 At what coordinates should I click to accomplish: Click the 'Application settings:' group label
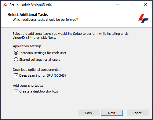pos(28,46)
